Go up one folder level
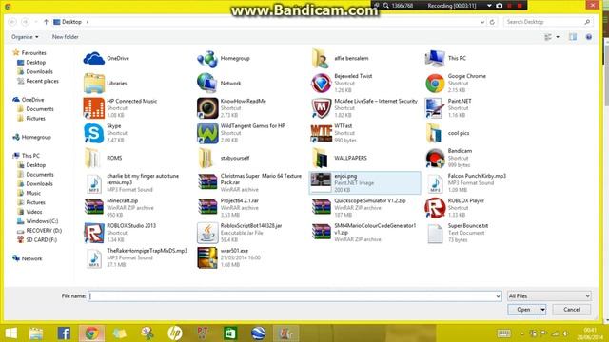This screenshot has height=342, width=609. [46, 22]
